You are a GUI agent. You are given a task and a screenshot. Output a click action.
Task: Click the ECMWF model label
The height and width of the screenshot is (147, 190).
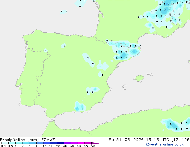(48, 140)
